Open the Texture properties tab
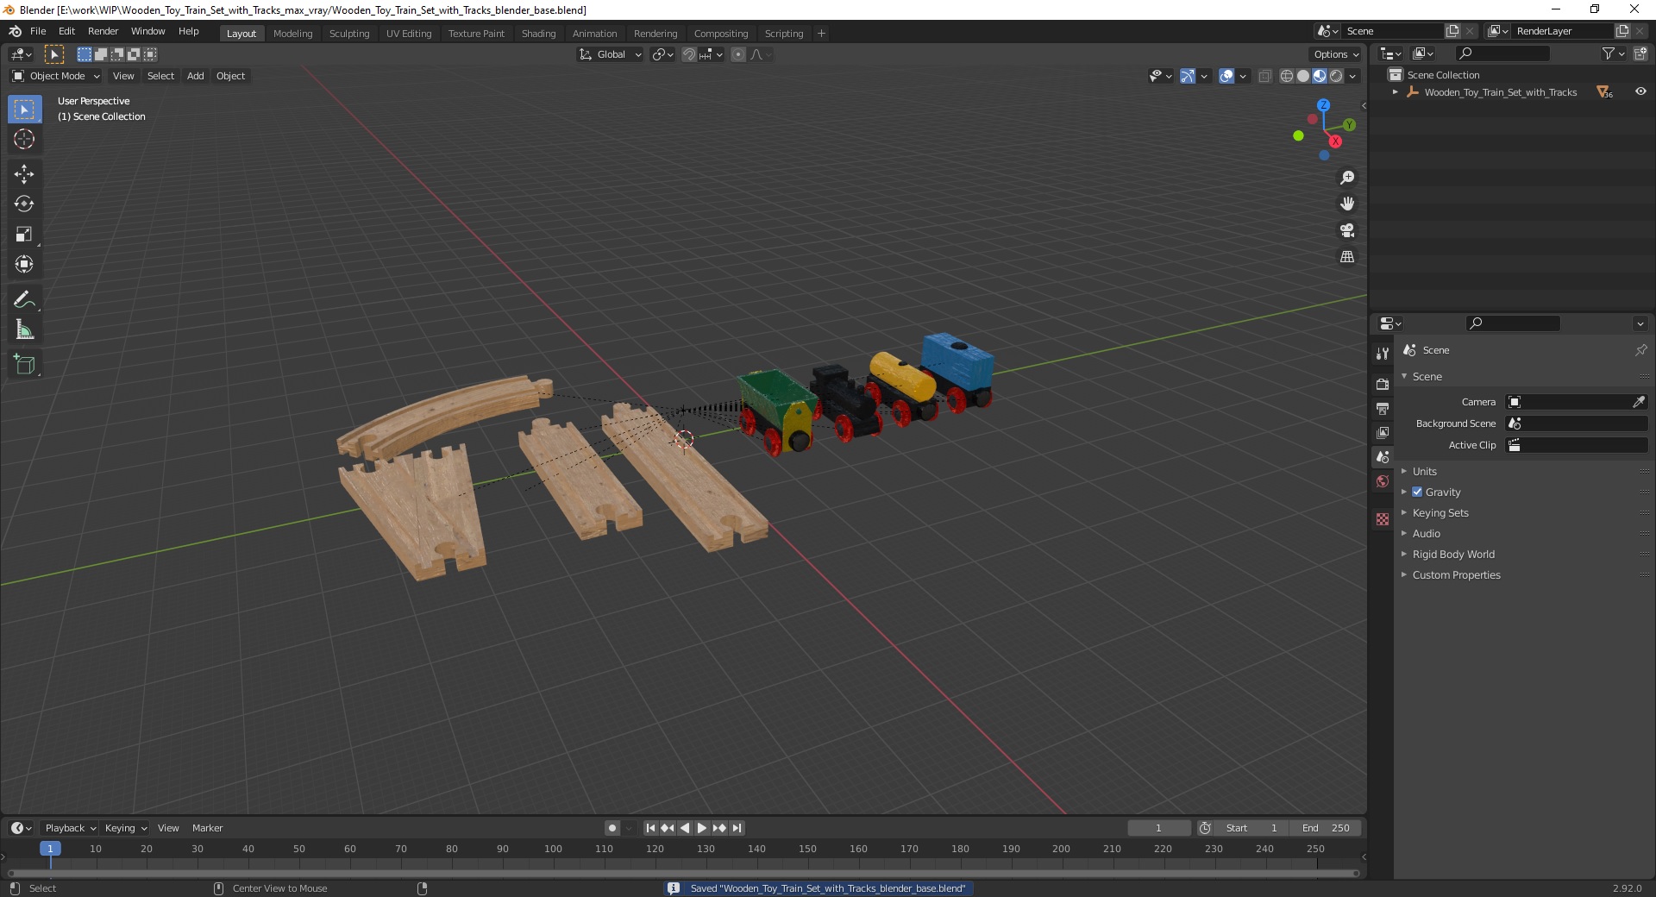The height and width of the screenshot is (897, 1656). tap(1383, 519)
